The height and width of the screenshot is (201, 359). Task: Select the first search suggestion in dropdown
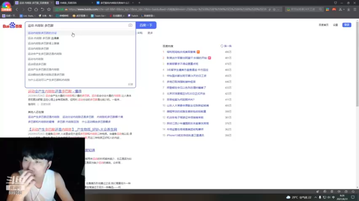80,33
